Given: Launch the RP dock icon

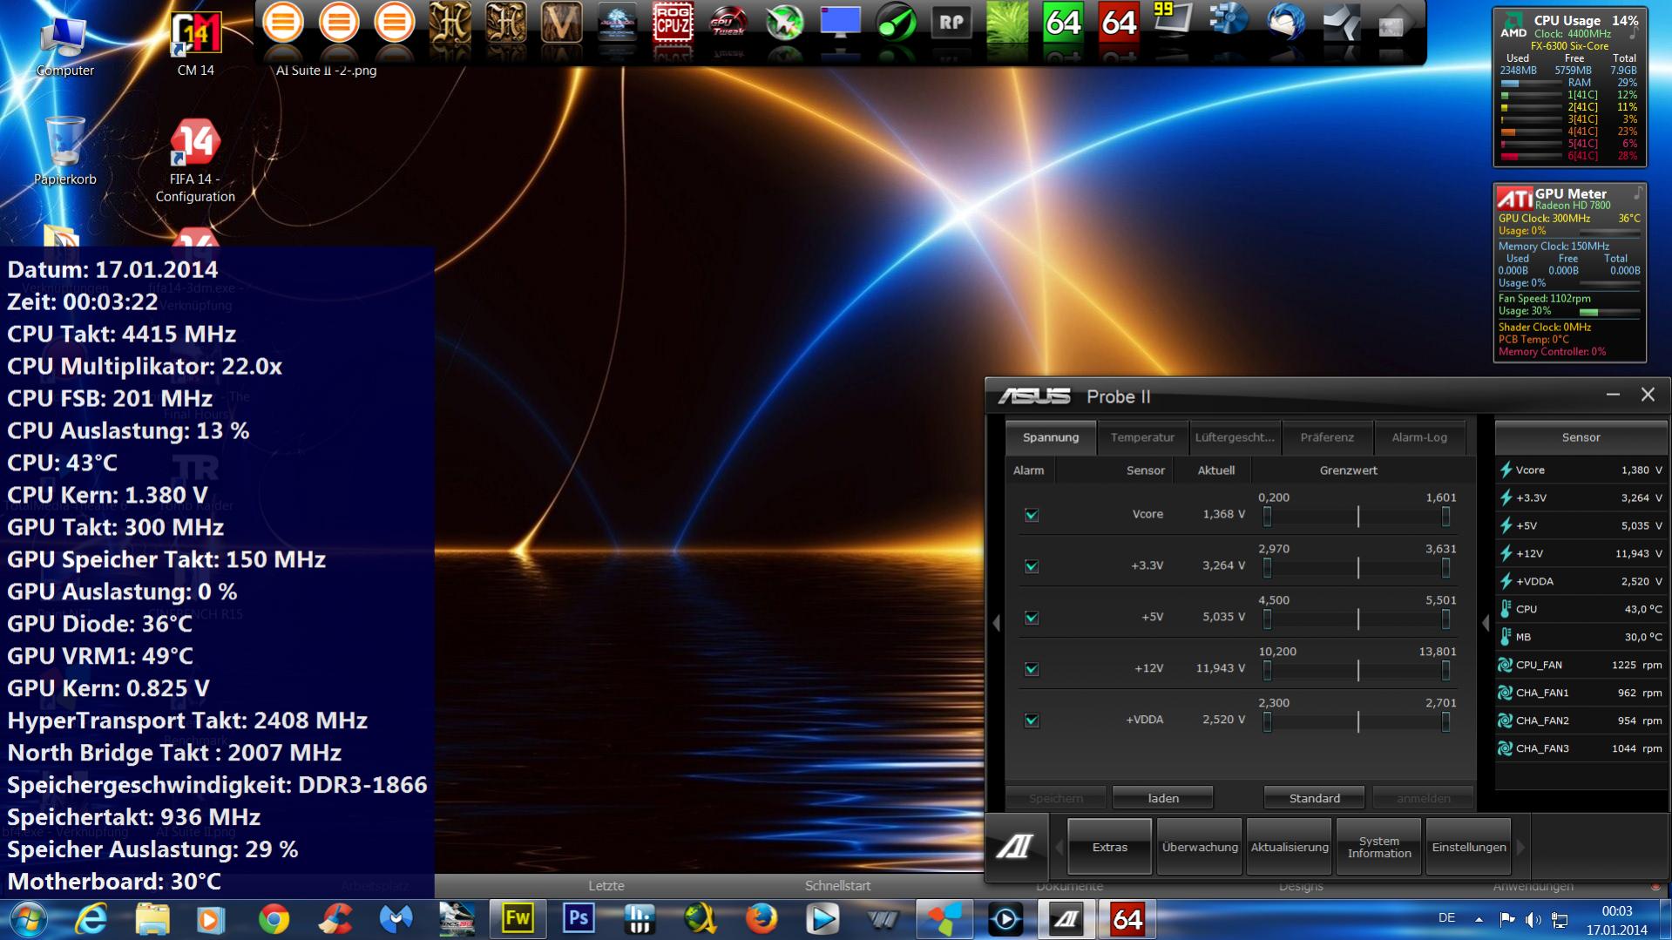Looking at the screenshot, I should (951, 23).
